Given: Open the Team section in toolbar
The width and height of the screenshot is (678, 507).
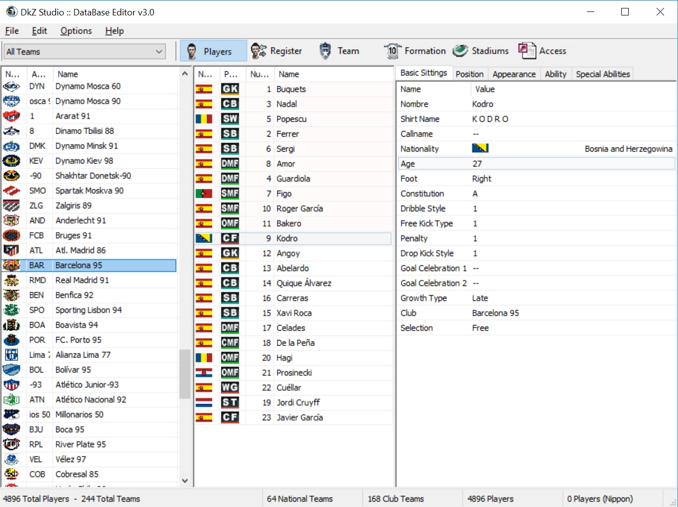Looking at the screenshot, I should (339, 51).
